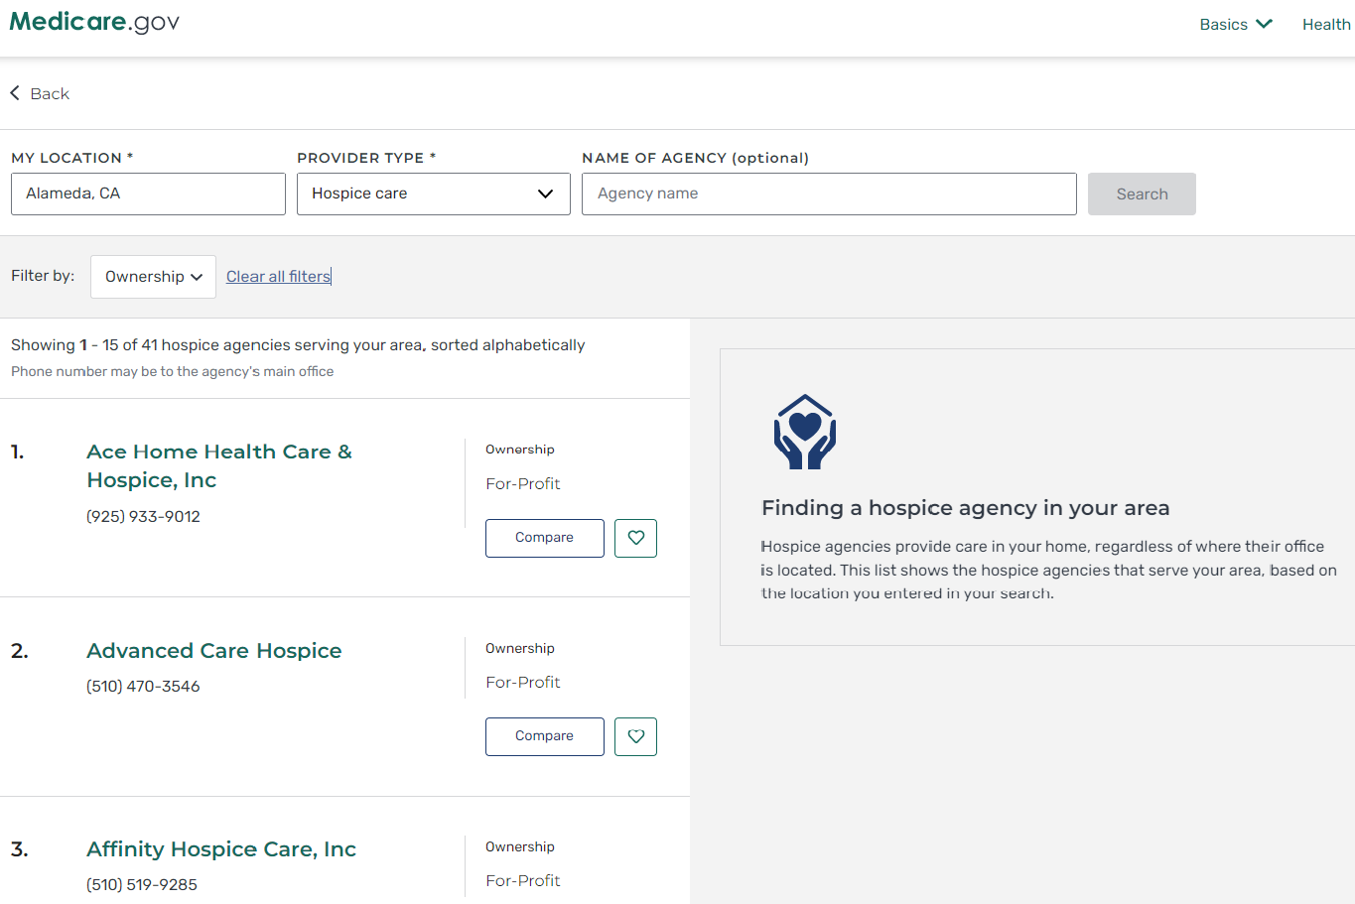Go Back using the Back link text
This screenshot has width=1355, height=904.
pyautogui.click(x=50, y=93)
